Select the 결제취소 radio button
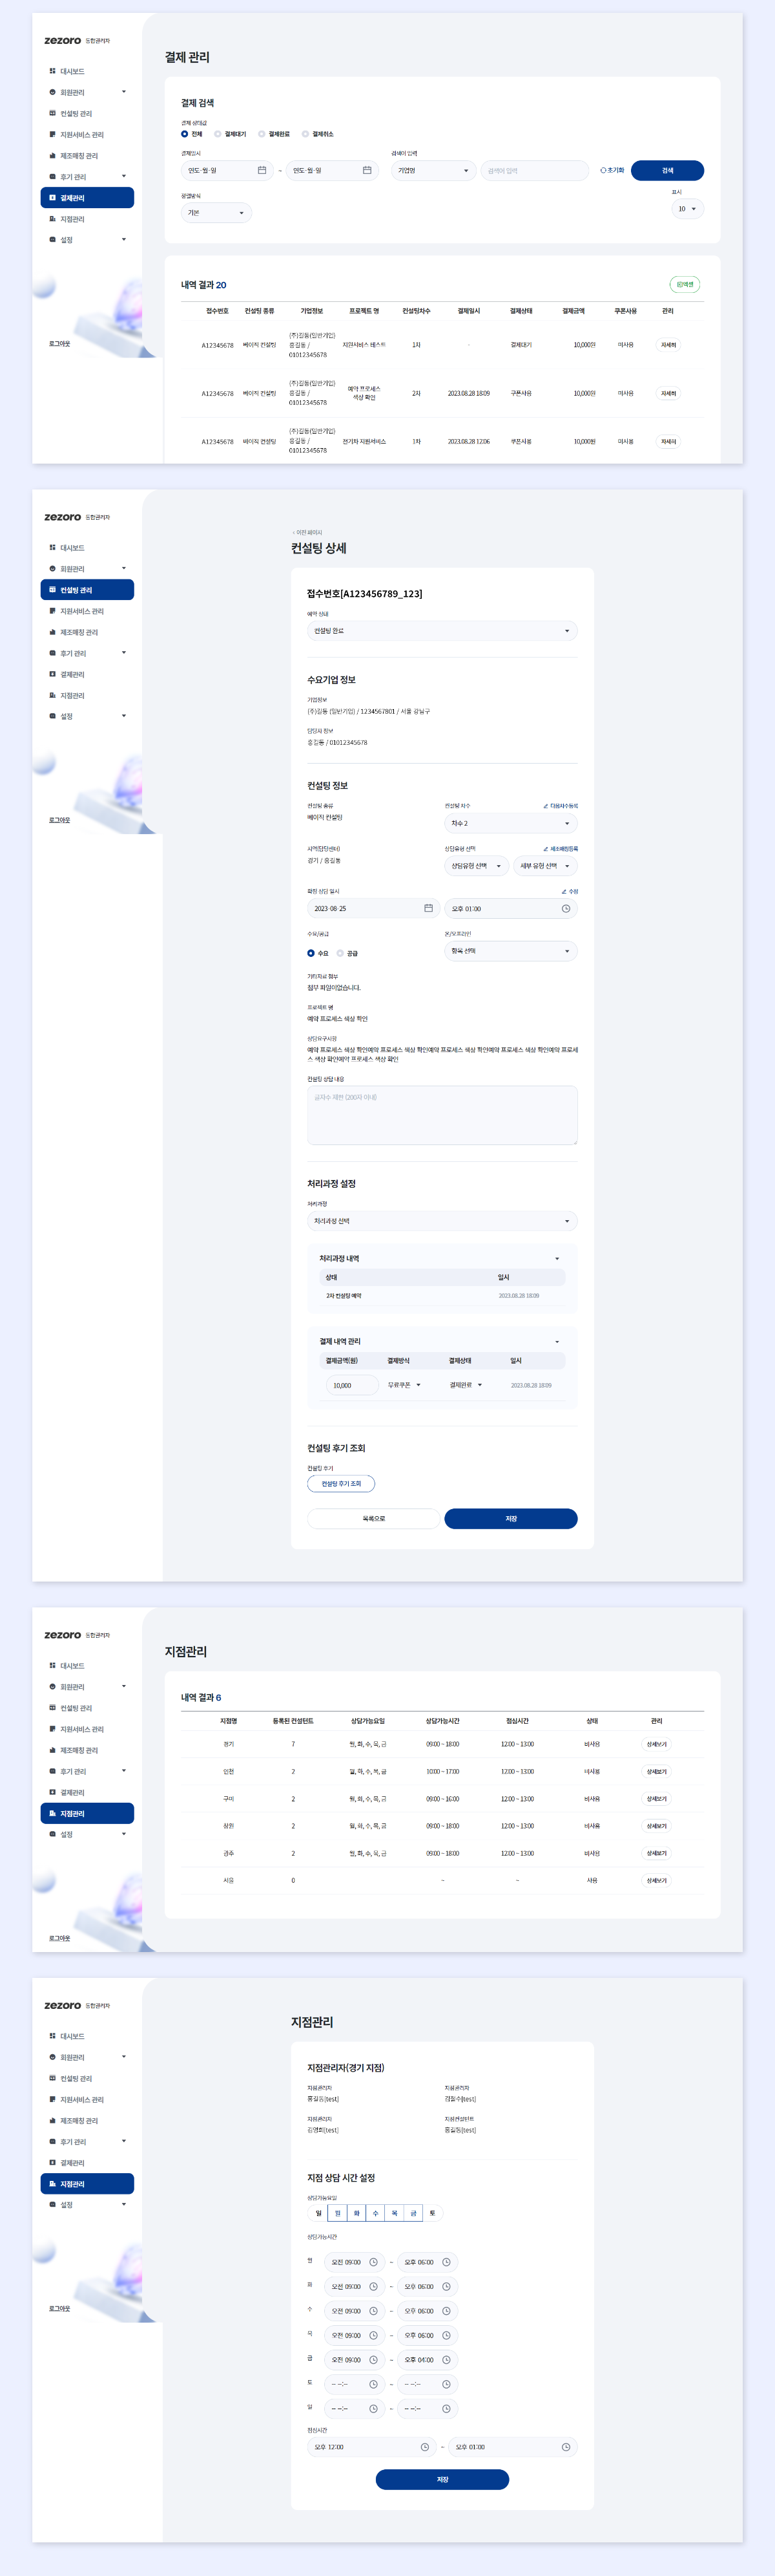 (305, 134)
